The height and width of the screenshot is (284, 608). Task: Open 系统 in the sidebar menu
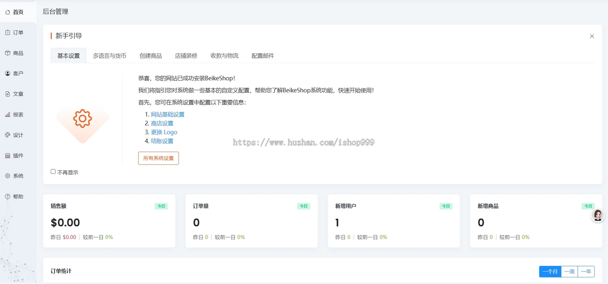click(18, 176)
